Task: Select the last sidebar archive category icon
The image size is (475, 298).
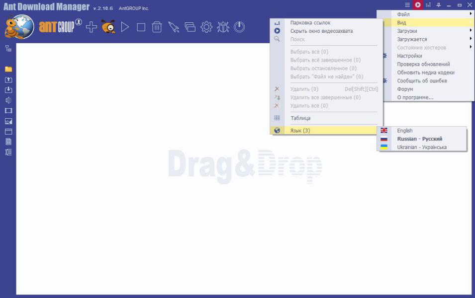Action: tap(8, 152)
